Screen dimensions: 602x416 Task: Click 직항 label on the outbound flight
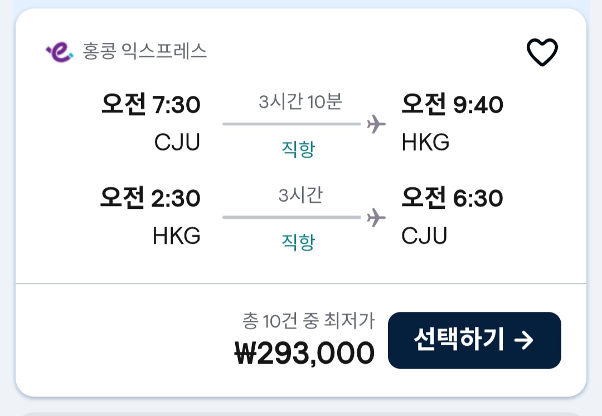point(298,149)
